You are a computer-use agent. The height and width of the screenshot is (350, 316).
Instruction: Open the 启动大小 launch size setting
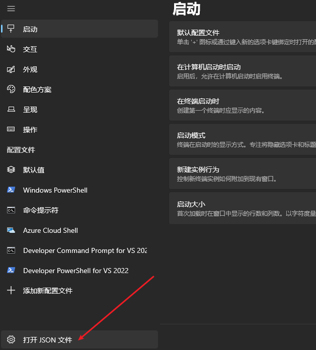pos(243,208)
